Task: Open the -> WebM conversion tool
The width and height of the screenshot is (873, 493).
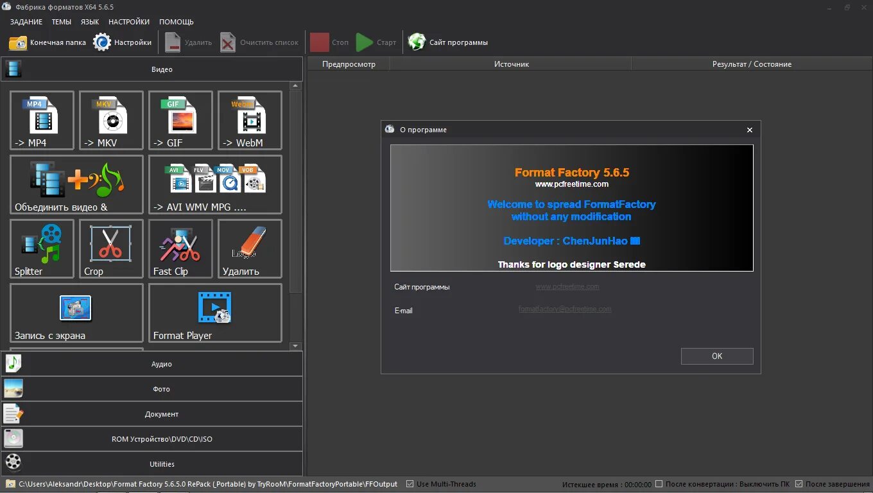Action: coord(250,120)
